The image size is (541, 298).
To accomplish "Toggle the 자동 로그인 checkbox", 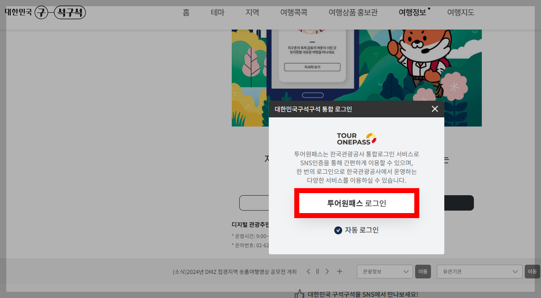I will 338,230.
